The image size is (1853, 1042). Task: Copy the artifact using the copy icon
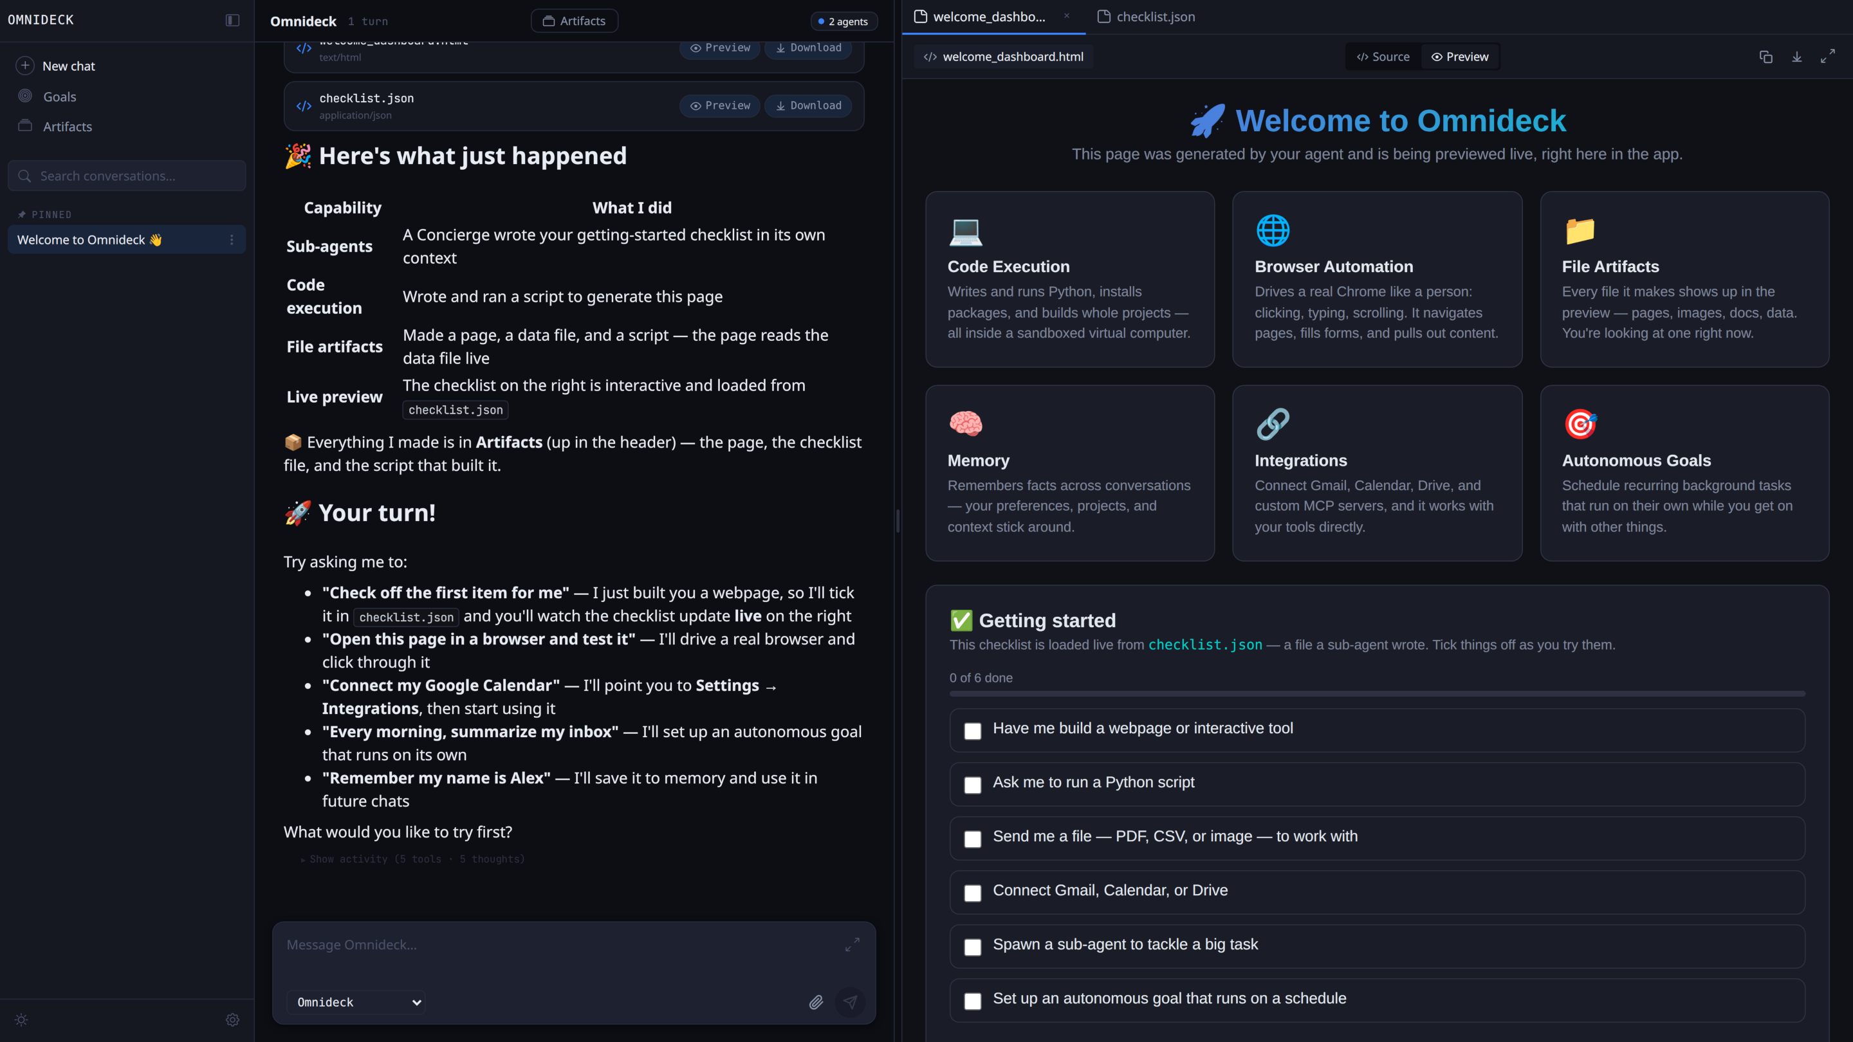pos(1766,57)
